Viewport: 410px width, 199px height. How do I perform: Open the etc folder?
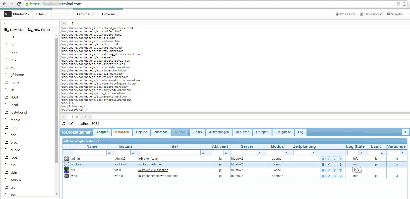pyautogui.click(x=13, y=67)
